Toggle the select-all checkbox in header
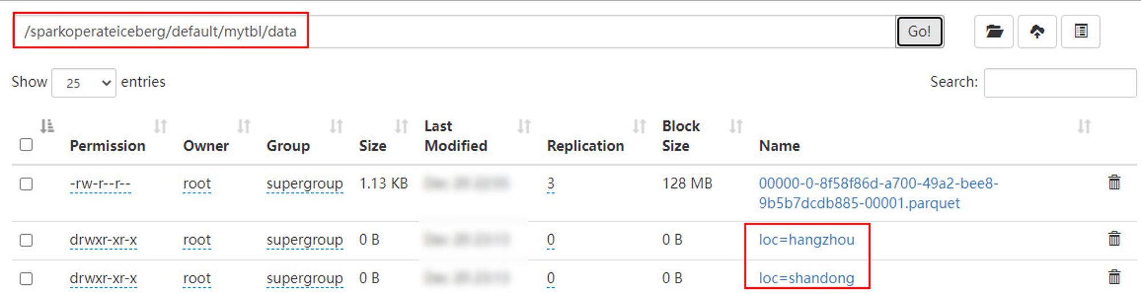Image resolution: width=1141 pixels, height=294 pixels. point(26,145)
